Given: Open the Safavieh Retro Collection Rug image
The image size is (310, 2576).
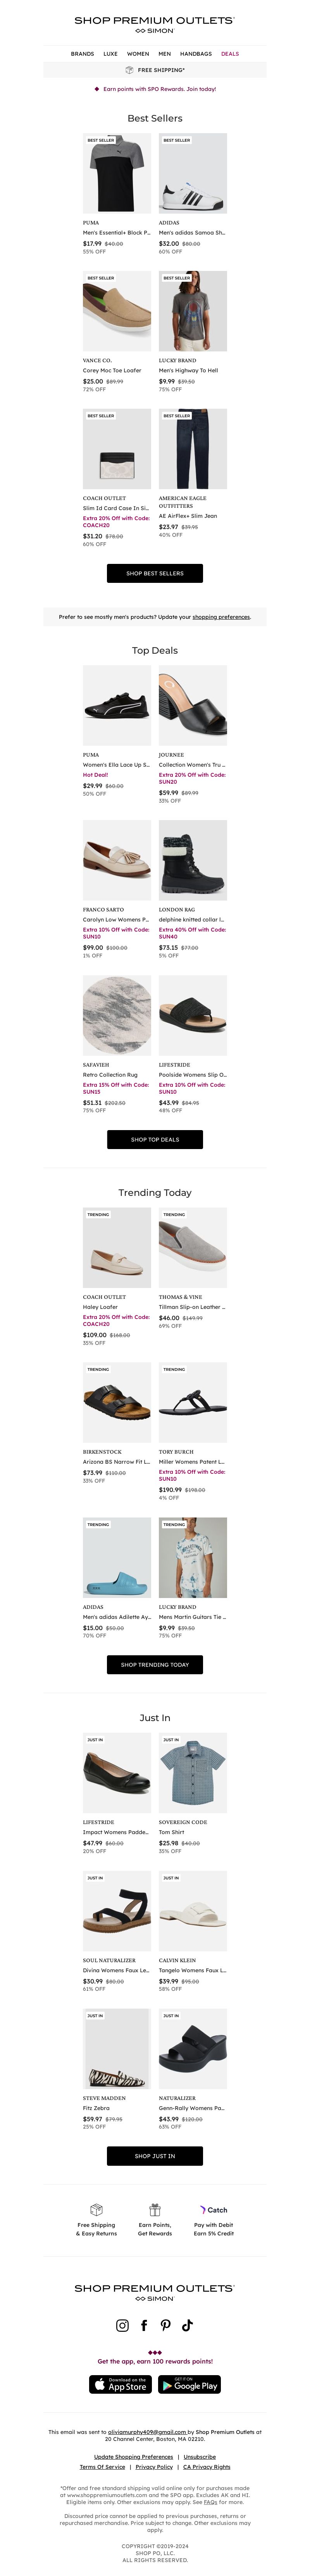Looking at the screenshot, I should 117,1015.
